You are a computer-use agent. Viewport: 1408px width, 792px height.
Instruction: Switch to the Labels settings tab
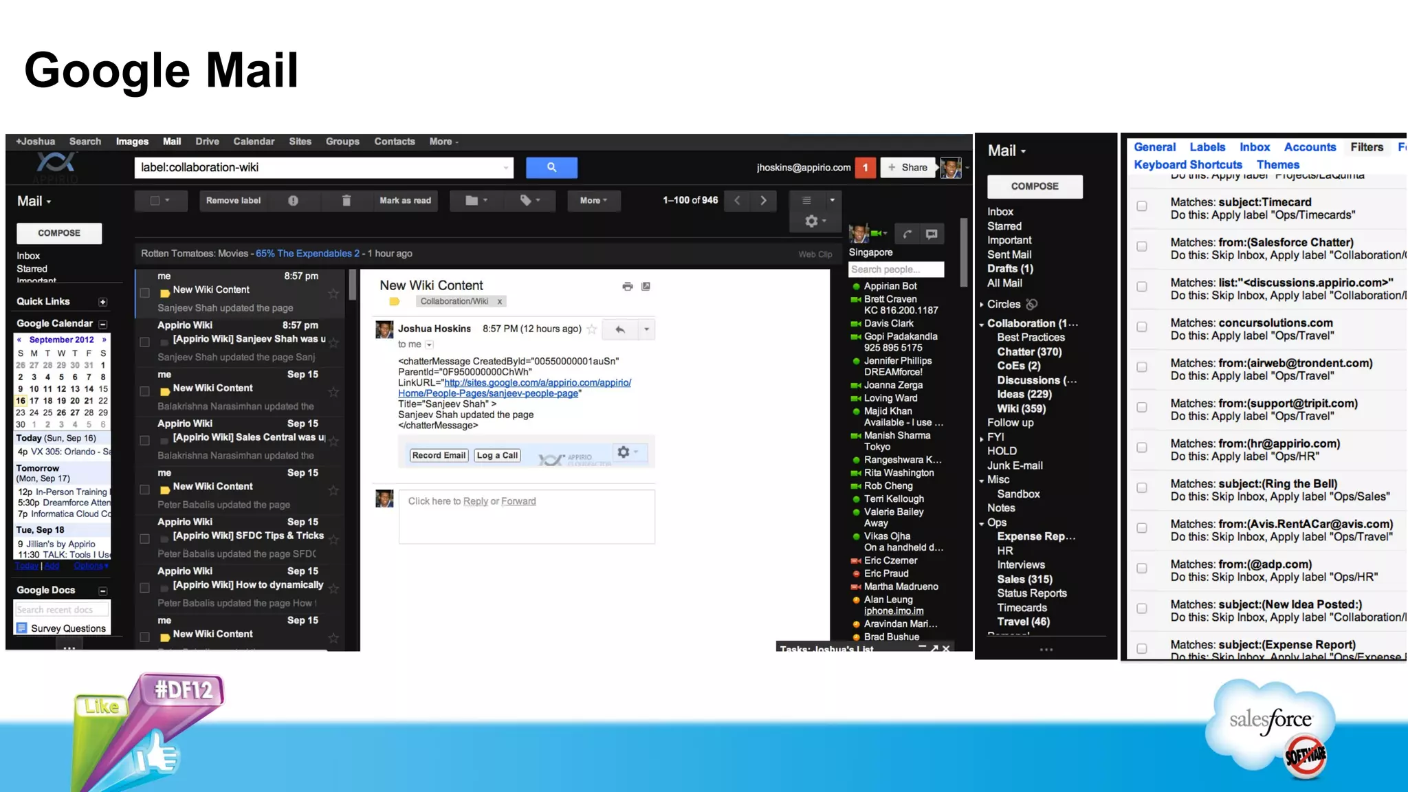pos(1207,147)
